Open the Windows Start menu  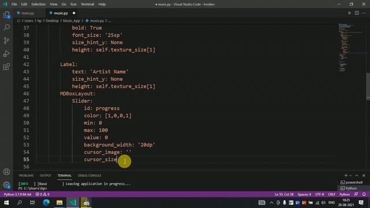click(6, 203)
